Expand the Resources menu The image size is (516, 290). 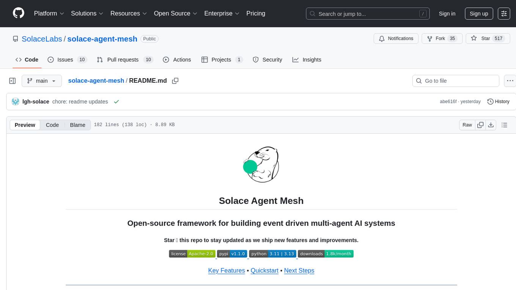click(x=129, y=13)
